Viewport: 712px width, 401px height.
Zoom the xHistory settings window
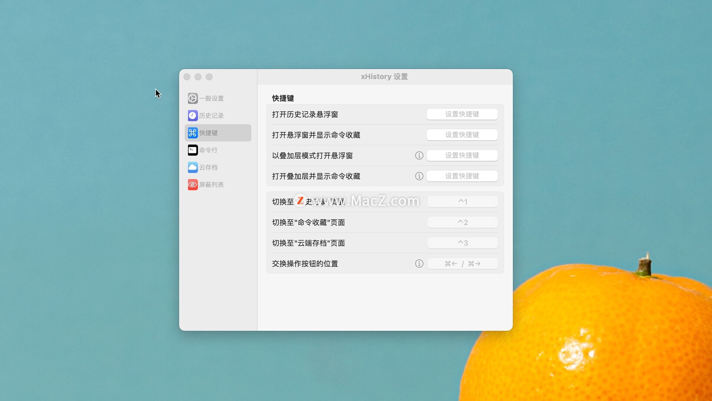tap(209, 77)
